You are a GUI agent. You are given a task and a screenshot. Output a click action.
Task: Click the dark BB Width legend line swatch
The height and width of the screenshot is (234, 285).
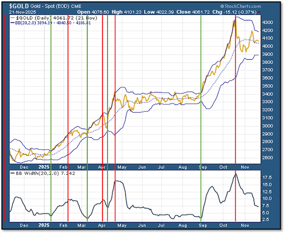pyautogui.click(x=12, y=173)
